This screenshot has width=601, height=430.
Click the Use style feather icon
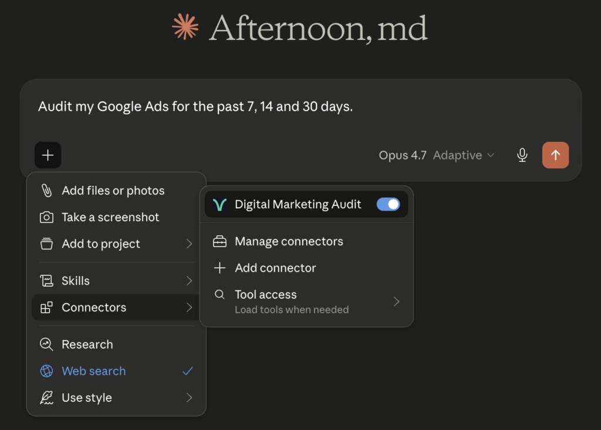click(x=47, y=398)
